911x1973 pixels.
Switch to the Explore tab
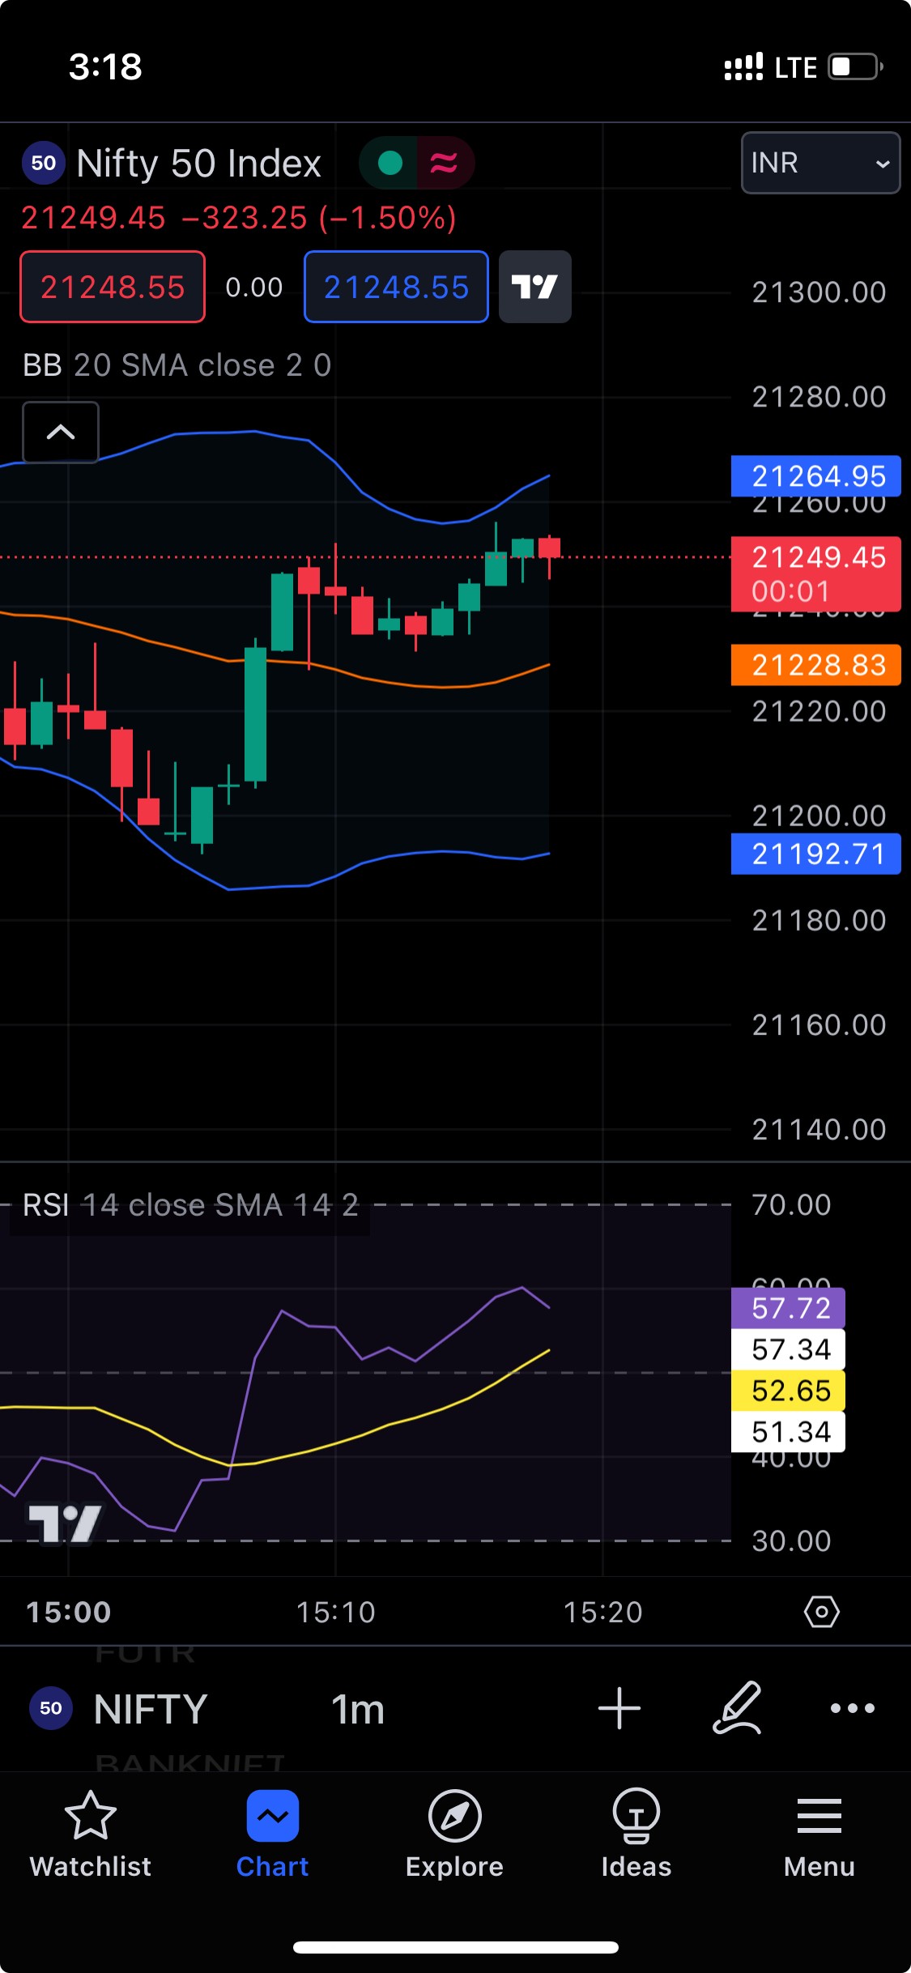click(x=454, y=1834)
